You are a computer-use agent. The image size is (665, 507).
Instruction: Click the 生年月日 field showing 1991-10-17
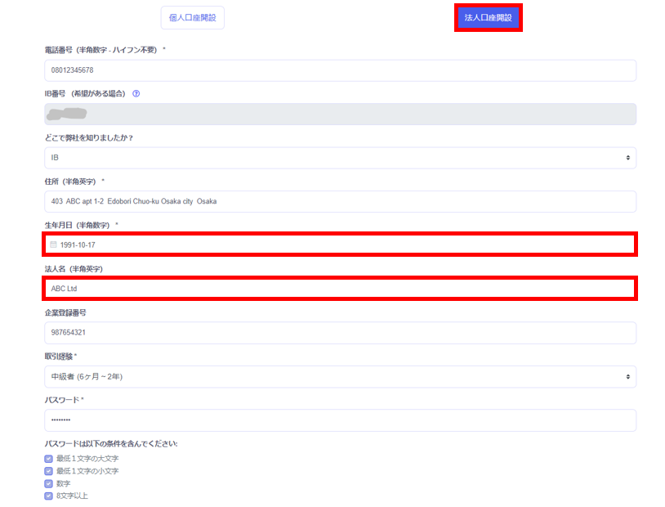(x=340, y=245)
